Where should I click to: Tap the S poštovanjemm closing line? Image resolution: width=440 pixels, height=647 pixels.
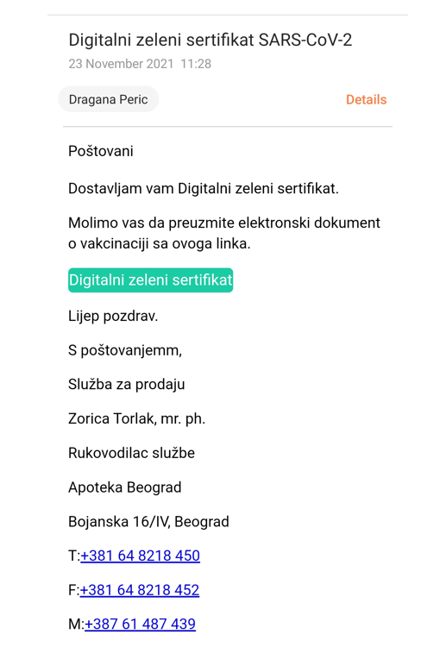tap(125, 350)
